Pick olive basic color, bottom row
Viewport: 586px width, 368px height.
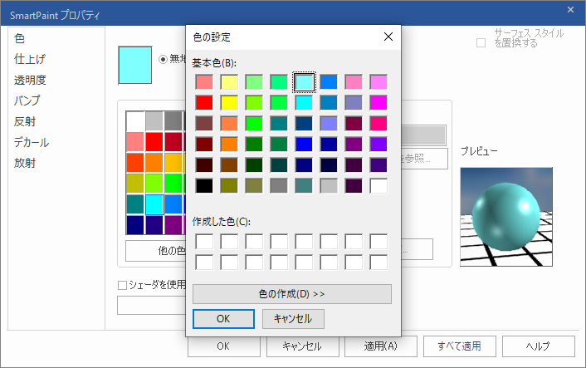(x=229, y=185)
